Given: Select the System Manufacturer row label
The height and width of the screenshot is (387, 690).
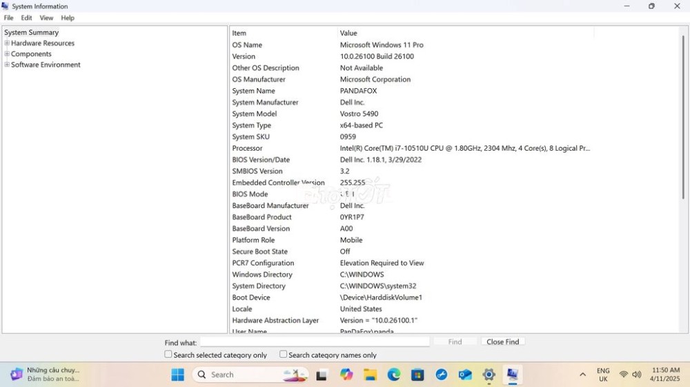Looking at the screenshot, I should [x=266, y=103].
